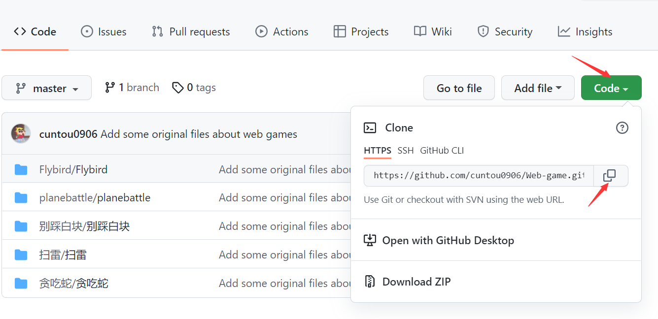The image size is (658, 319).
Task: Choose Download ZIP from the clone panel
Action: [x=416, y=282]
